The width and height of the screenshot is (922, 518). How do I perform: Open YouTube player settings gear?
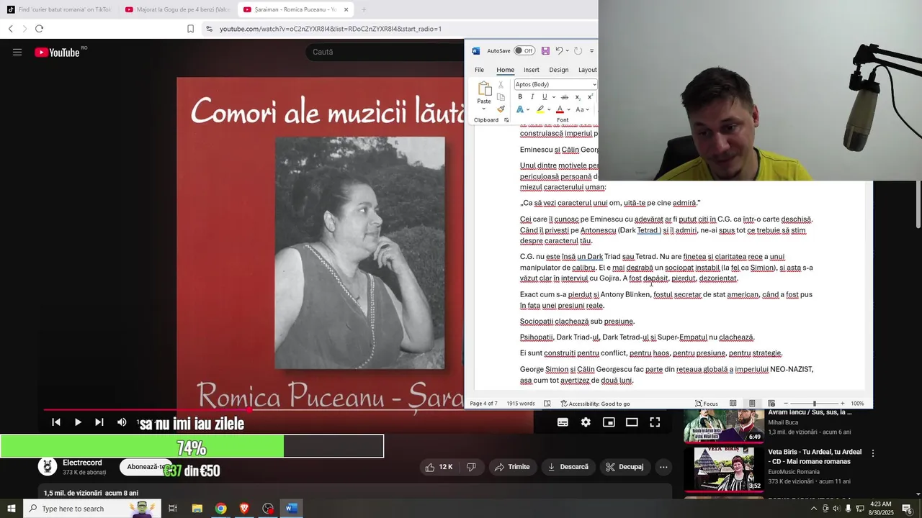pyautogui.click(x=586, y=422)
